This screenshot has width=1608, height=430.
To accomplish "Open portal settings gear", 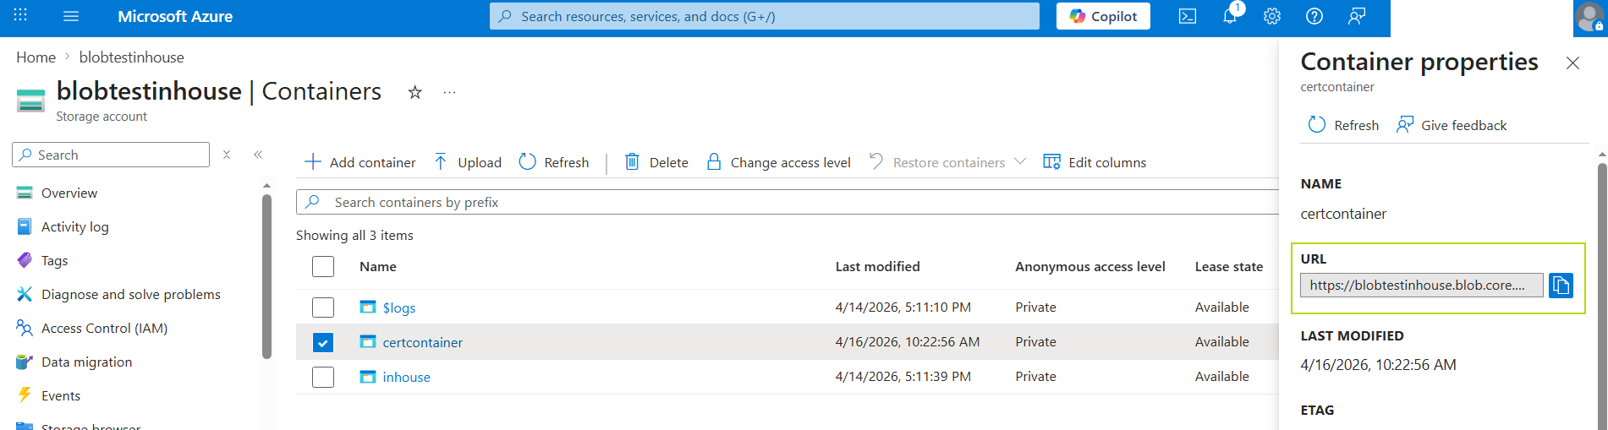I will [1272, 16].
